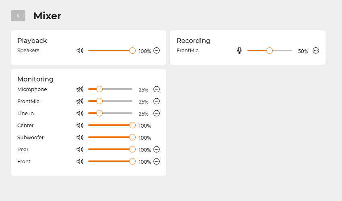
Task: Unmute the Microphone monitoring channel
Action: click(x=80, y=89)
